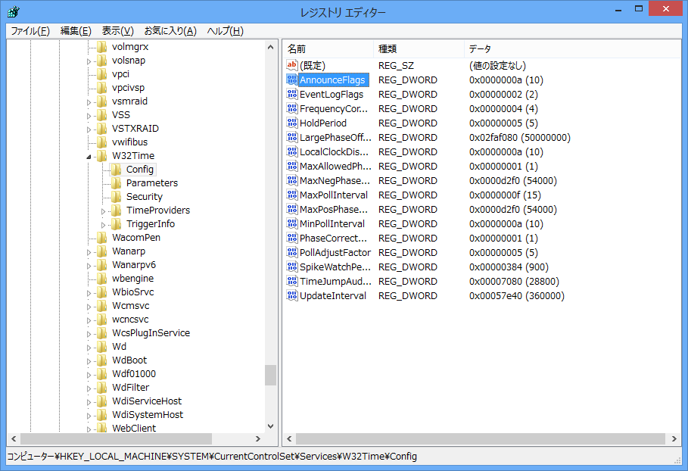Click the WebClient folder icon
The width and height of the screenshot is (688, 471).
pyautogui.click(x=102, y=428)
